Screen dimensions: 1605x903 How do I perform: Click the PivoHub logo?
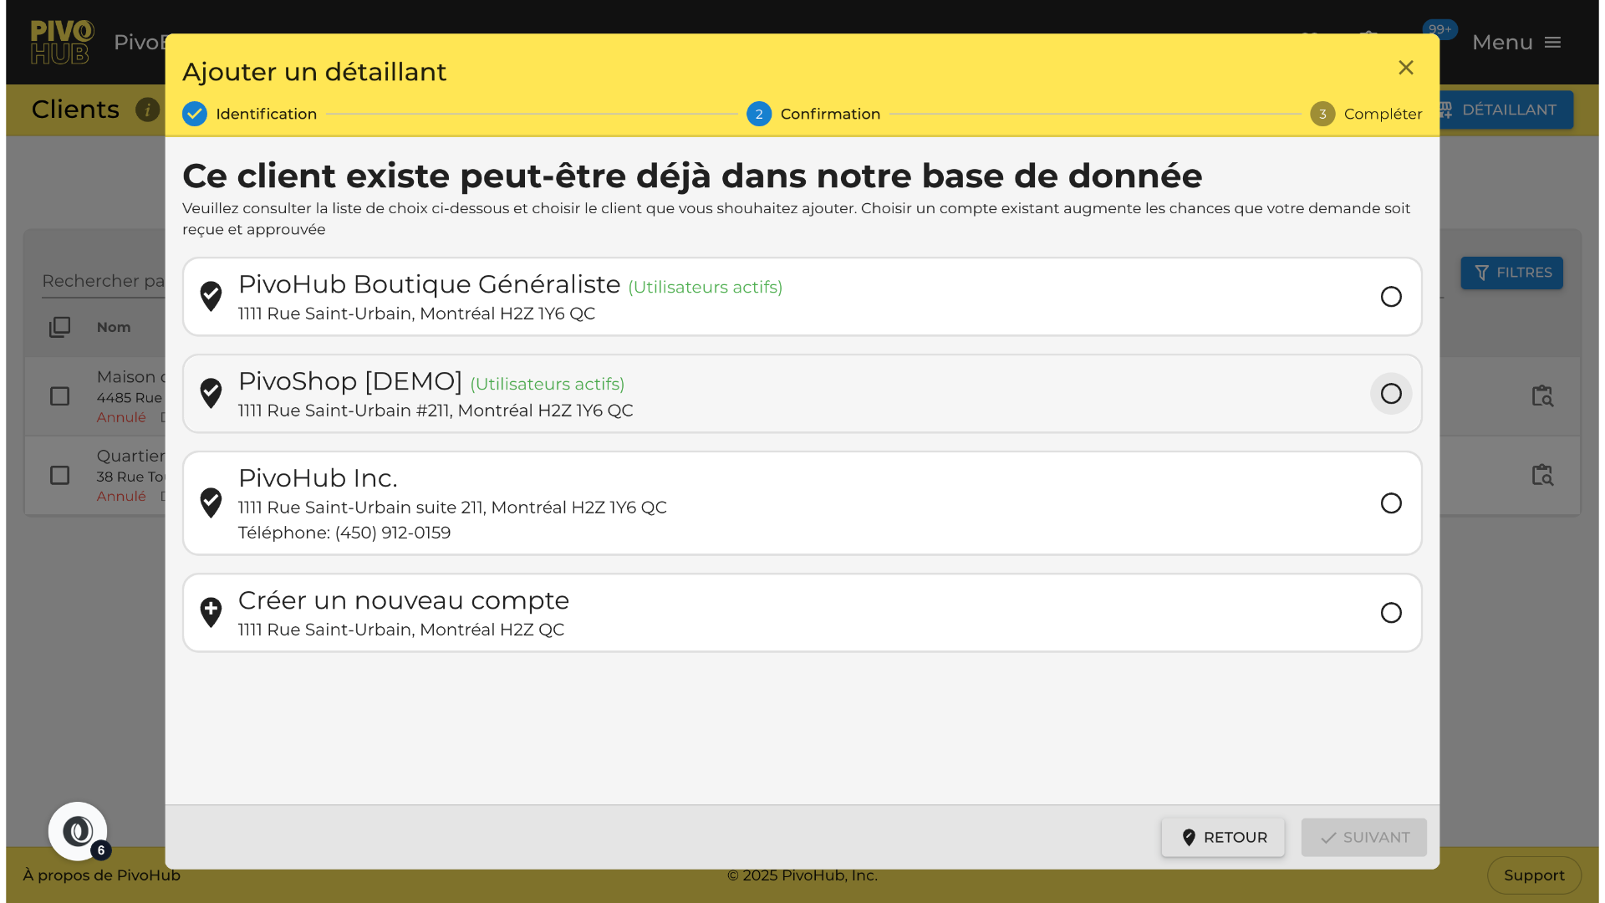tap(62, 42)
